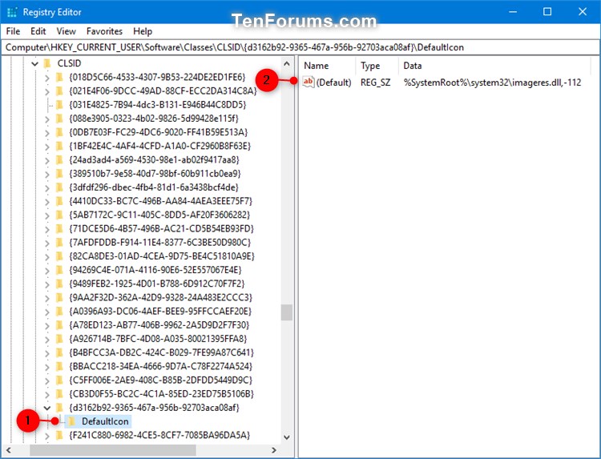Screen dimensions: 601x459
Task: Click folder icon of {5AB7172C-9C11-405C-8DD5-AF20F3606282}
Action: (x=59, y=215)
